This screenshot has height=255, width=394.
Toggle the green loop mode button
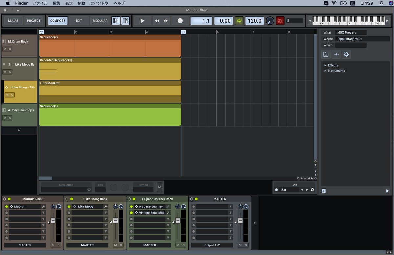coord(239,21)
